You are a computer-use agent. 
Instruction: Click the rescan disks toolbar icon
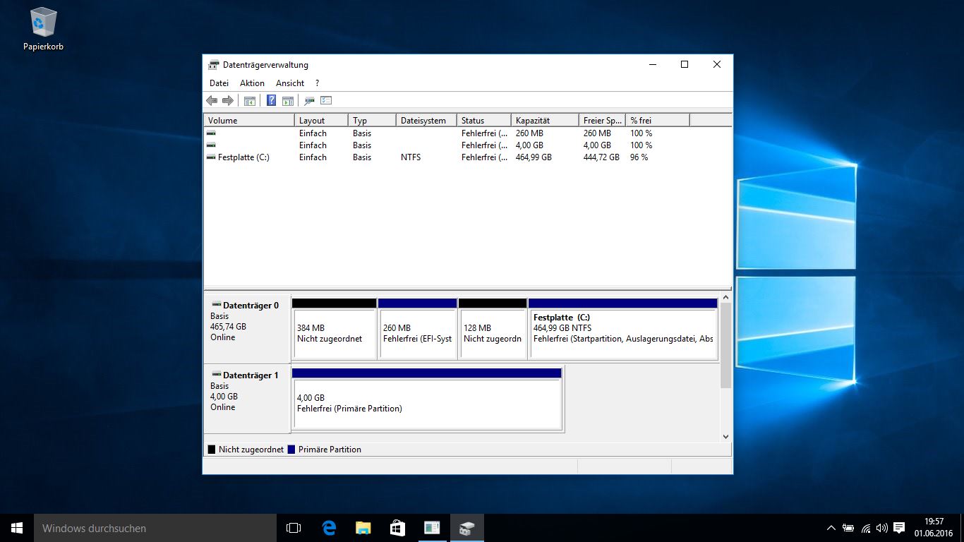[309, 101]
